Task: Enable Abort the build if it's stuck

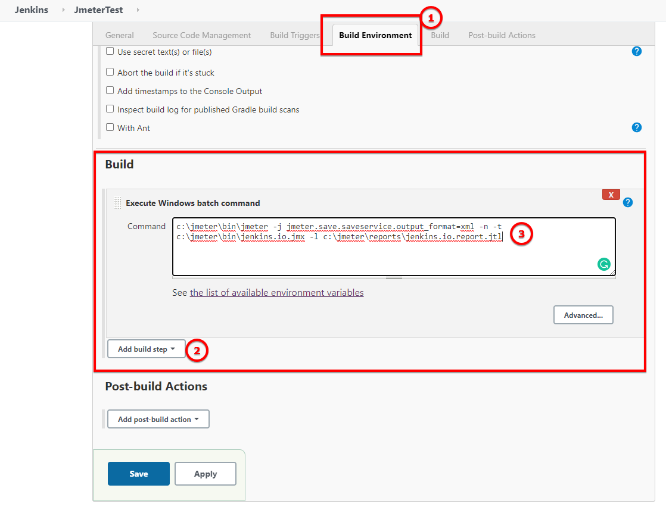Action: point(110,73)
